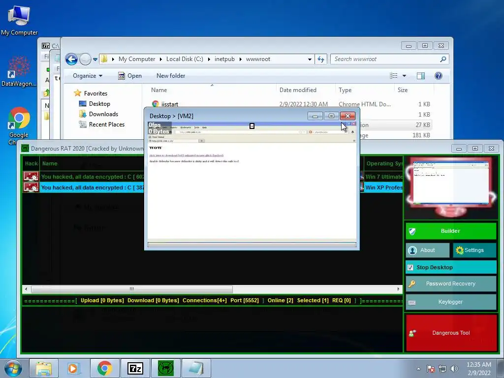Screen dimensions: 504x378
Task: Select the Win 7 Ultimate victim row
Action: pyautogui.click(x=212, y=177)
